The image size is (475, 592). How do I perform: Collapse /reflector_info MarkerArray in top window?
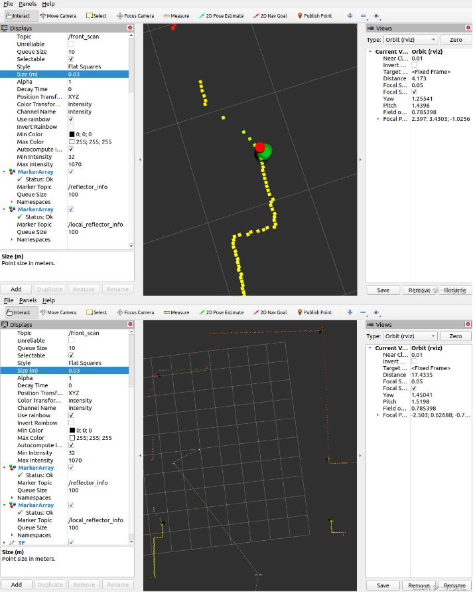(4, 172)
